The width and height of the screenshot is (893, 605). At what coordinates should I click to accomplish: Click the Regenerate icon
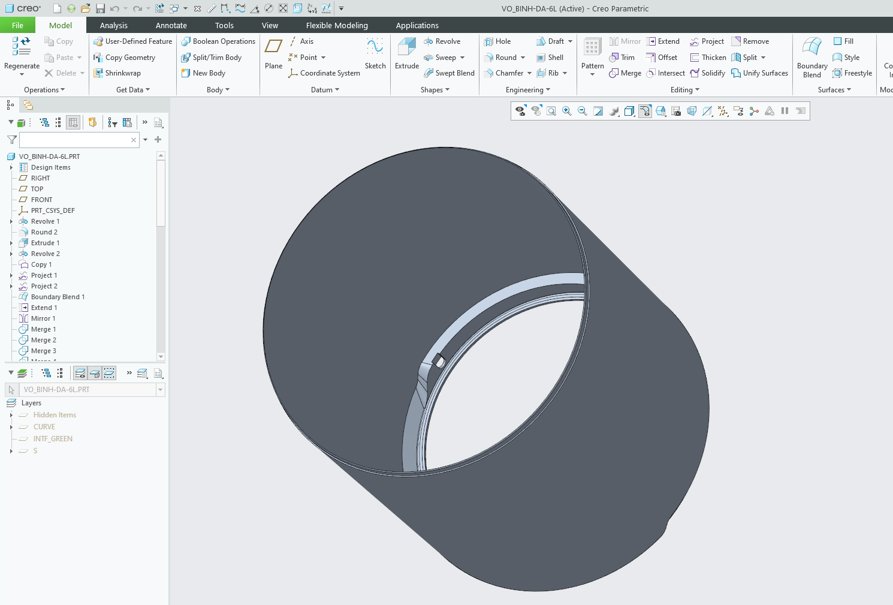coord(22,47)
